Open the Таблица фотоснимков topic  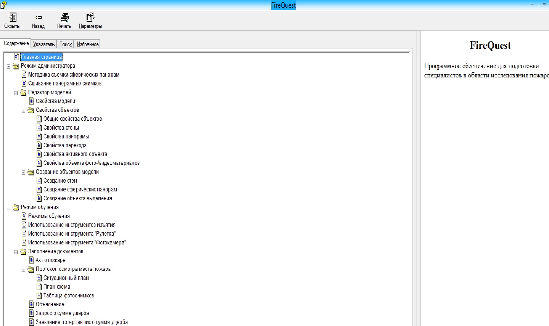[68, 295]
